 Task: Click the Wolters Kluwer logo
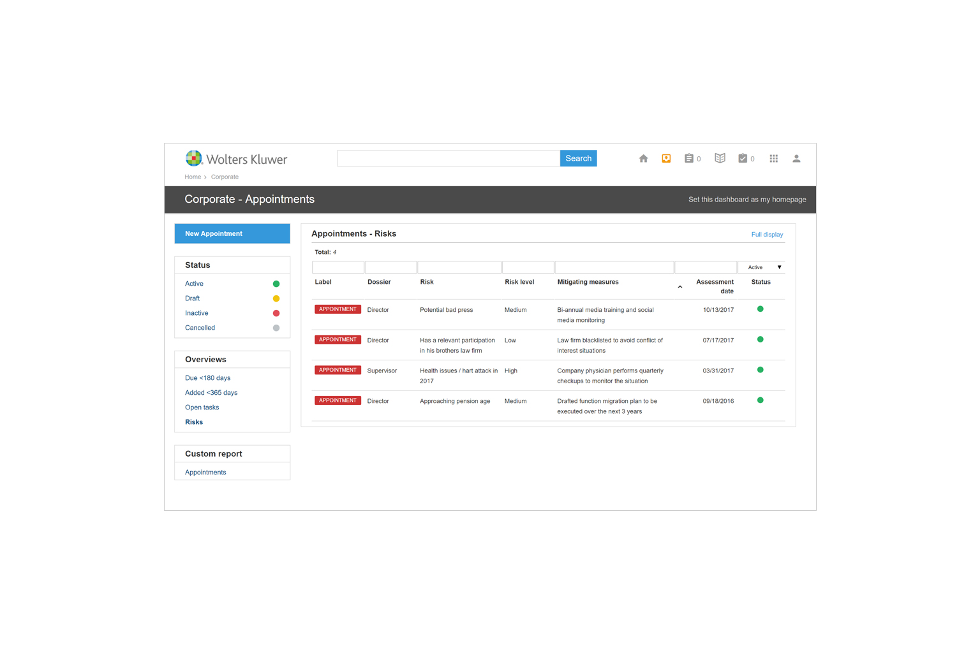coord(236,159)
